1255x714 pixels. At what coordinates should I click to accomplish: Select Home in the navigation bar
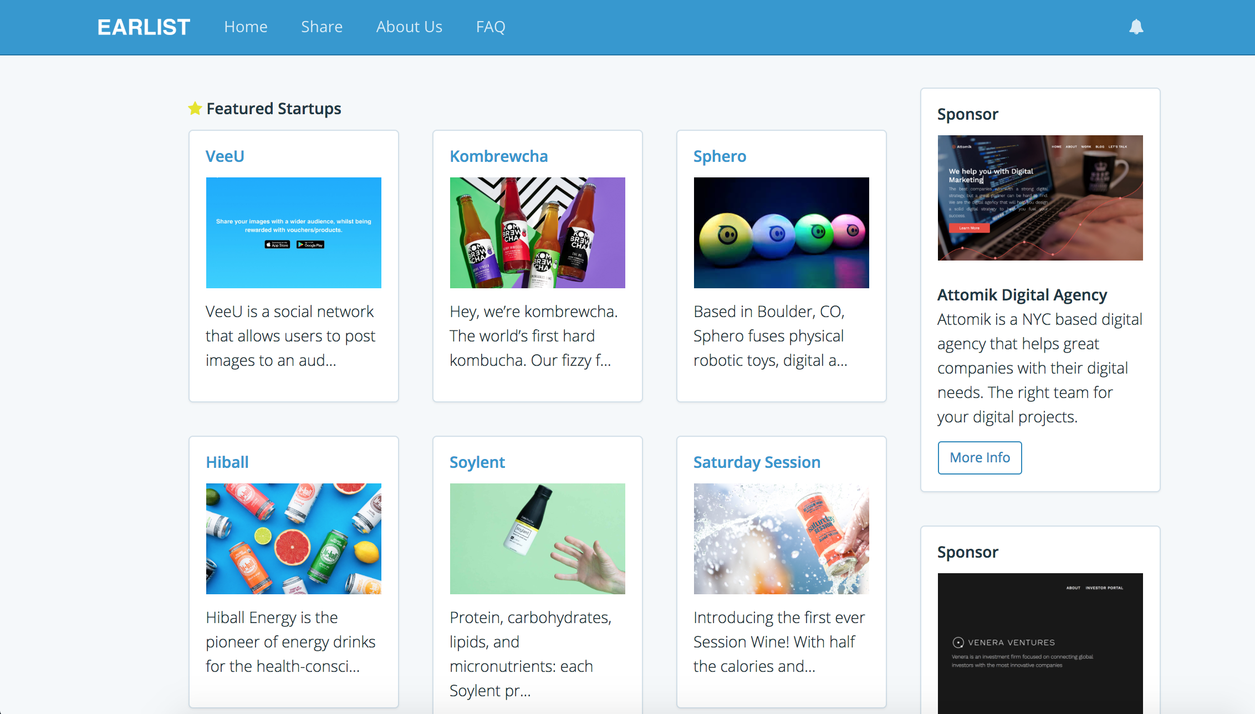pos(246,26)
